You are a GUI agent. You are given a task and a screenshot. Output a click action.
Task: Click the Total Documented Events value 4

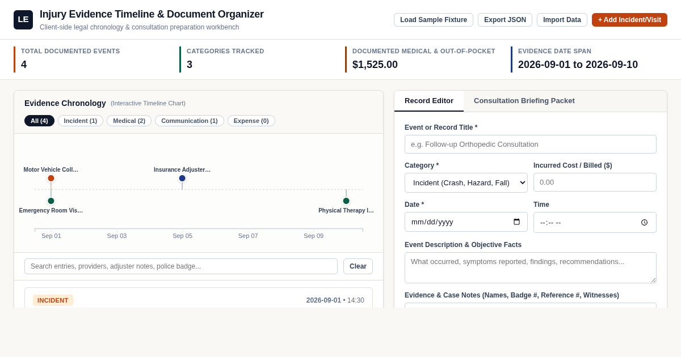point(24,65)
